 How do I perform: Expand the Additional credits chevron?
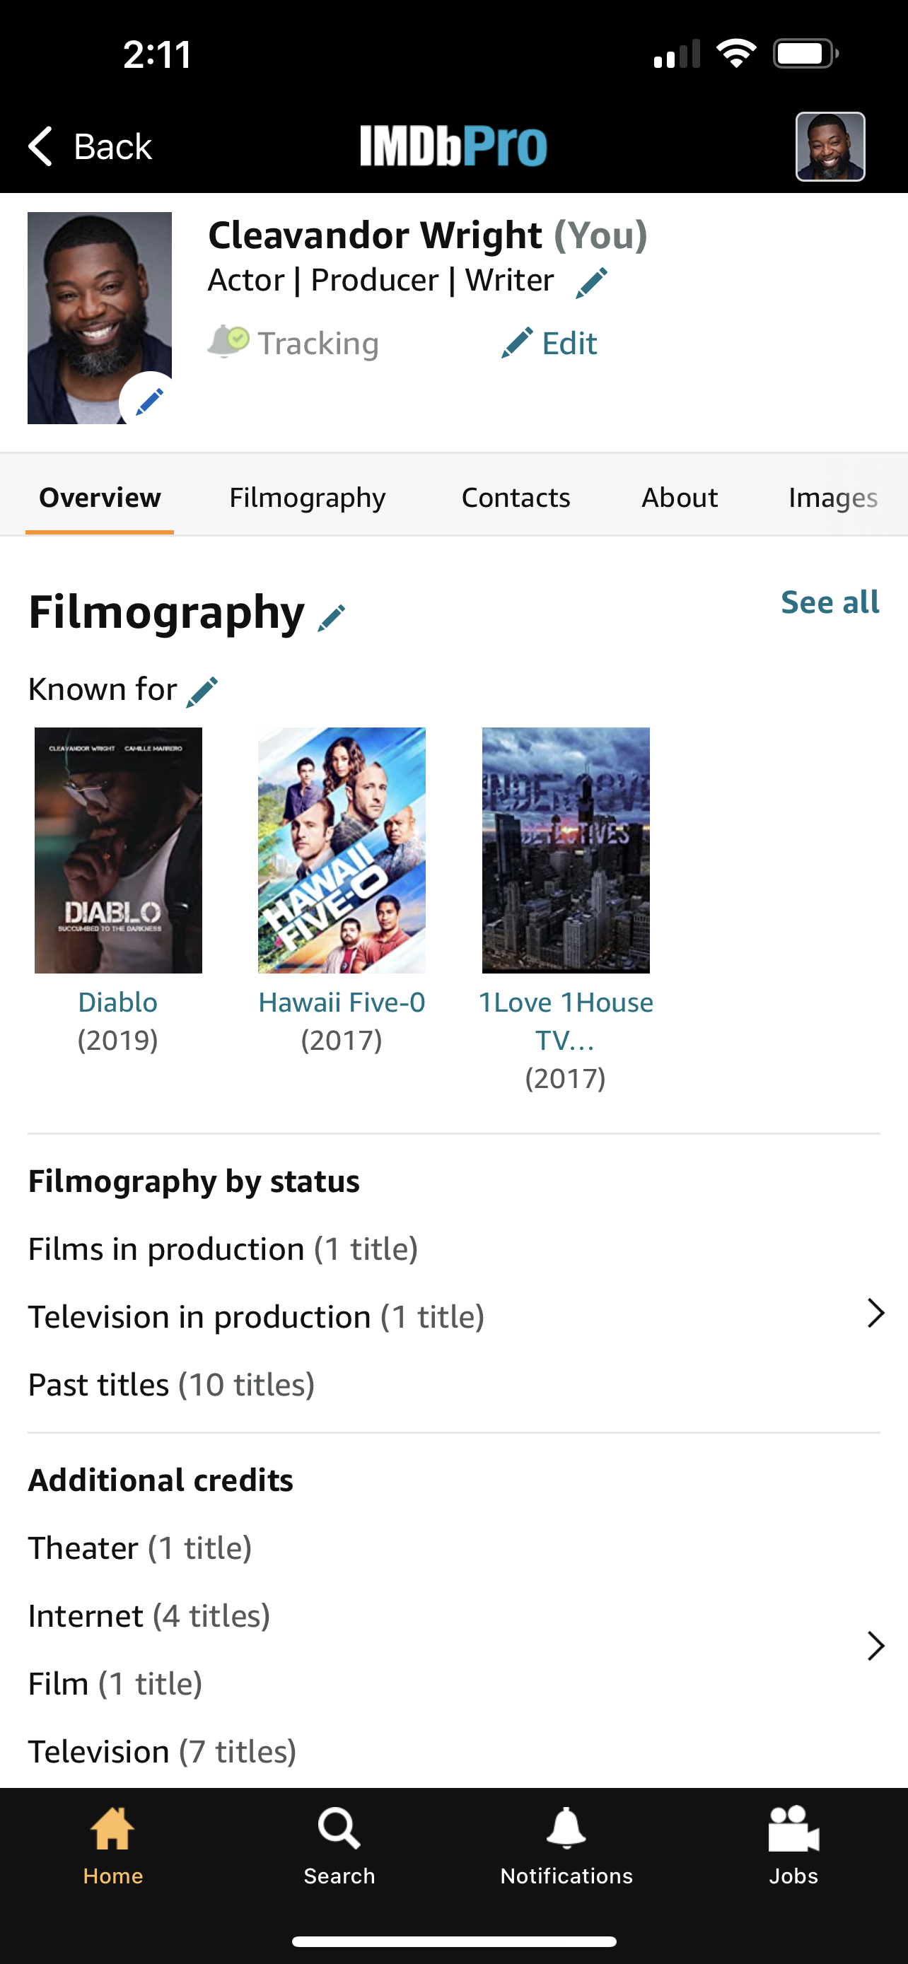[875, 1646]
